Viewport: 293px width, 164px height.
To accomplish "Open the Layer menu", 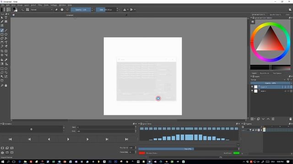I will coord(27,5).
